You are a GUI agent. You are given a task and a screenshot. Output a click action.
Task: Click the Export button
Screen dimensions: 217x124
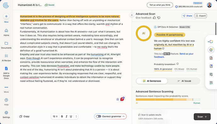click(x=201, y=16)
